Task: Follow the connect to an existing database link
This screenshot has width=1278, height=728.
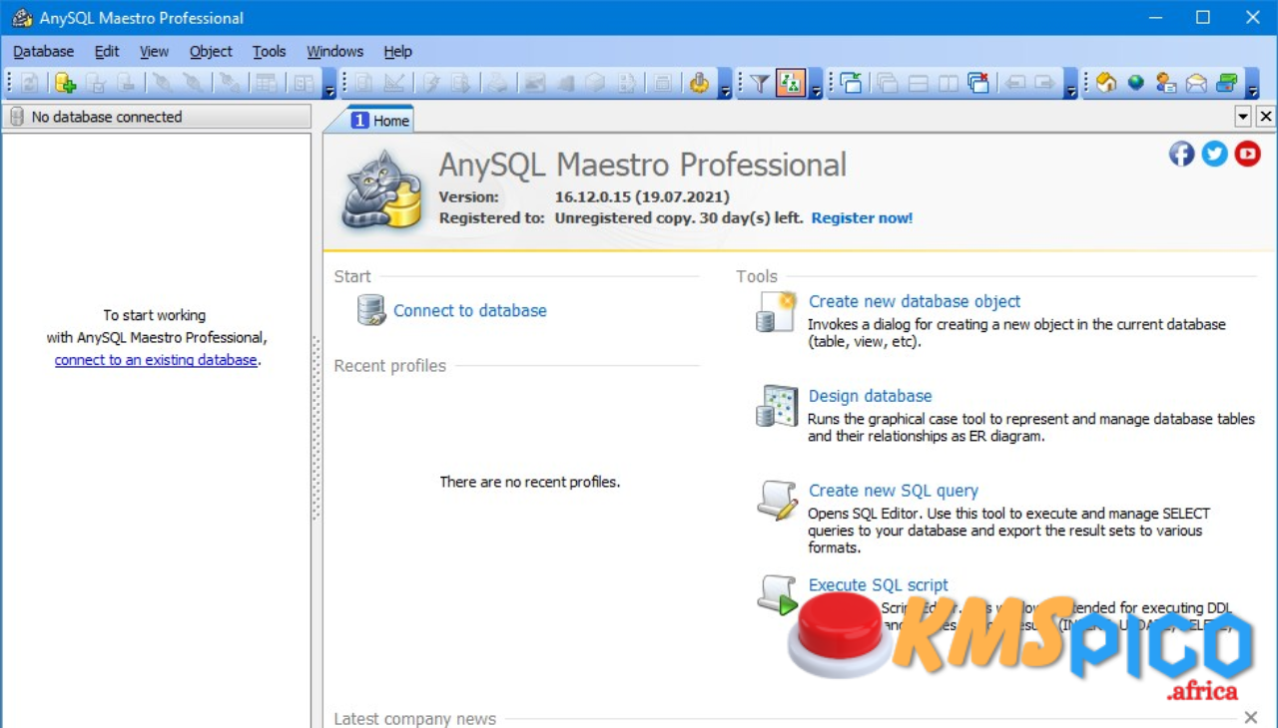Action: pos(156,360)
